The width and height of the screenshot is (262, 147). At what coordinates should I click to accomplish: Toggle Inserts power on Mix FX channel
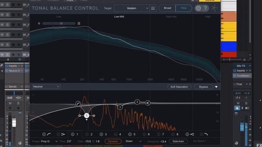click(x=235, y=71)
